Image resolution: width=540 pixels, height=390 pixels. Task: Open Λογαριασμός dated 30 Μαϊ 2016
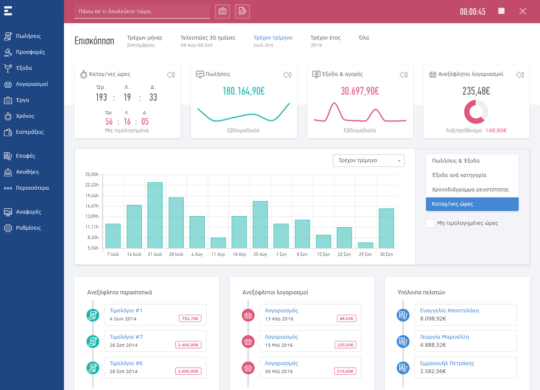[x=281, y=363]
